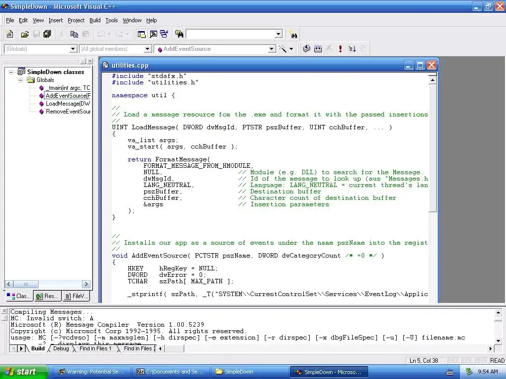
Task: Collapse the Globals folder node
Action: (21, 80)
